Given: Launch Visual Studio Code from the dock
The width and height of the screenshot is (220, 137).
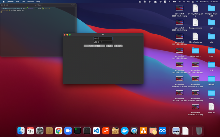Looking at the screenshot, I should pyautogui.click(x=96, y=131).
